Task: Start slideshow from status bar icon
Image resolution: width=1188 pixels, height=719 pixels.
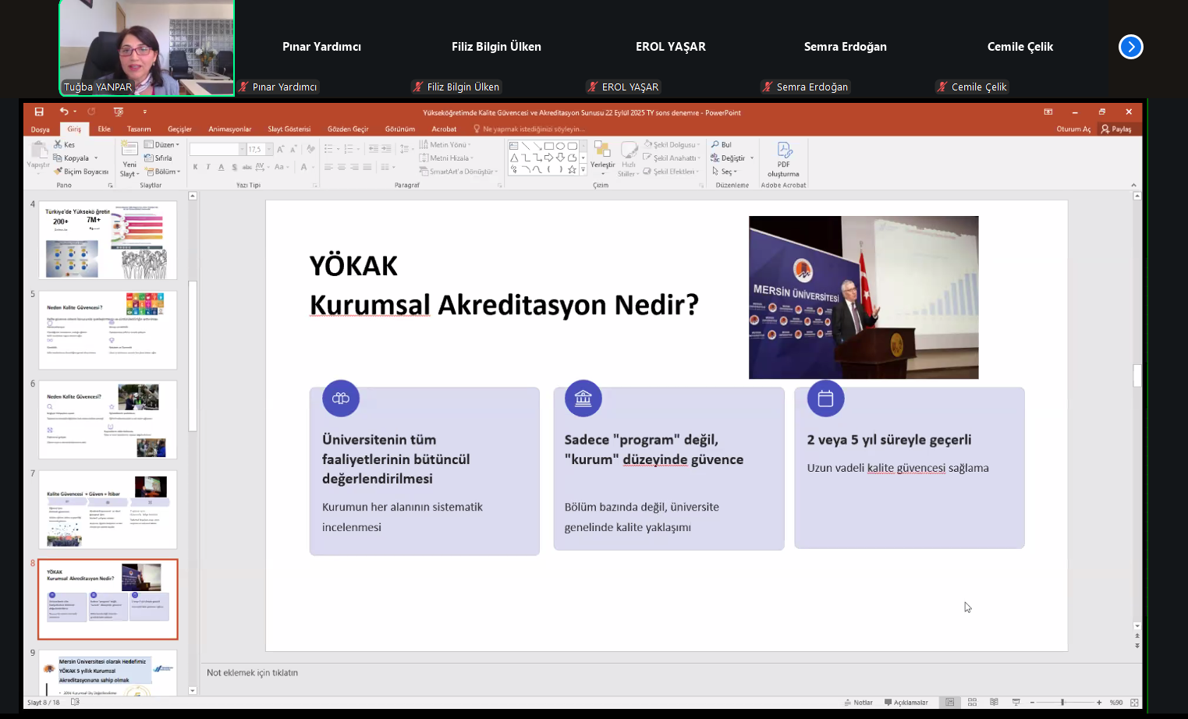Action: 1016,703
